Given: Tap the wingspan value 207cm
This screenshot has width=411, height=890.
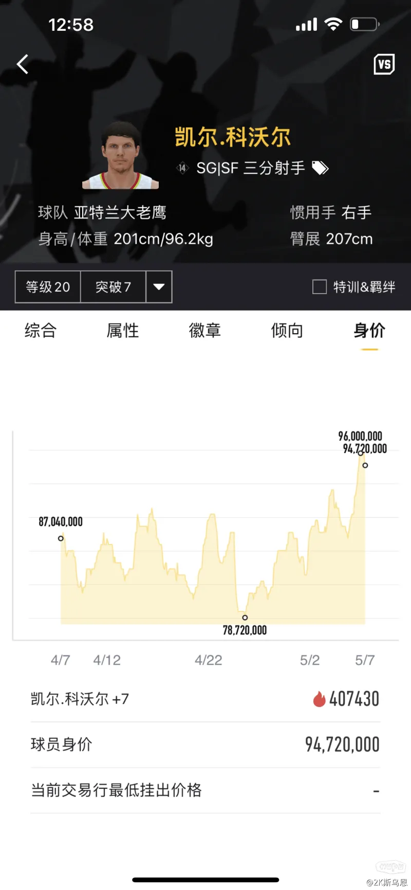Looking at the screenshot, I should (x=349, y=239).
